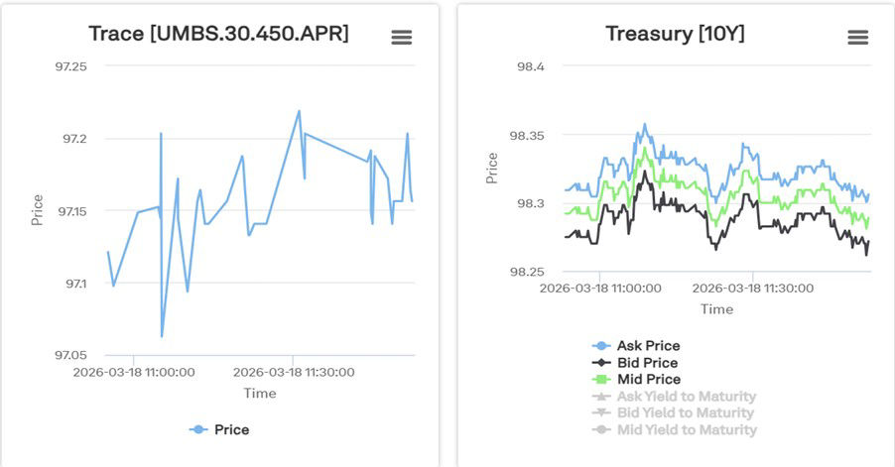Viewport: 895px width, 467px height.
Task: Open the Trace chart hamburger menu
Action: point(402,37)
